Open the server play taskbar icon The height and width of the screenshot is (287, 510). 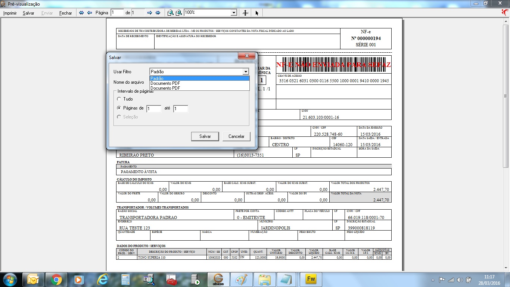tap(195, 280)
